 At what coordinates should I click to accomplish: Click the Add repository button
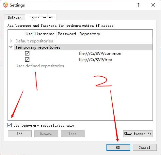[x=20, y=134]
